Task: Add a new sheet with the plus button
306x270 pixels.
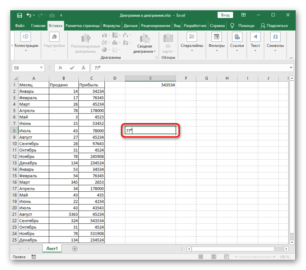Action: click(75, 249)
